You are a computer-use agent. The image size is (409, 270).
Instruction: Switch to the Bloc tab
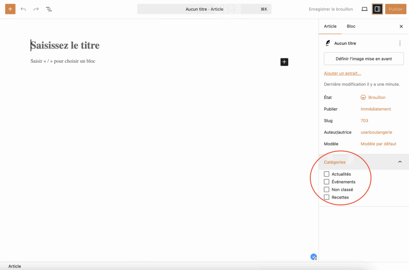pyautogui.click(x=351, y=26)
